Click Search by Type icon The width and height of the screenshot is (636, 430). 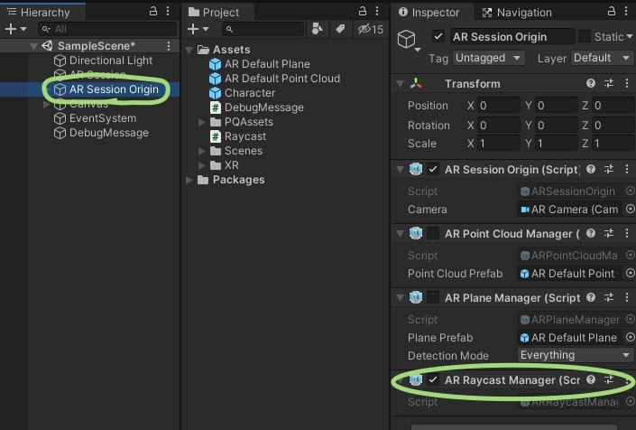[318, 29]
